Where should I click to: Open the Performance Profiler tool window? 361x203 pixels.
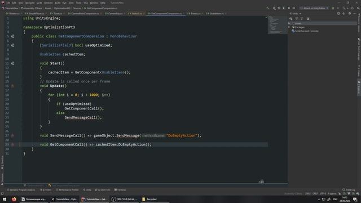(x=68, y=190)
